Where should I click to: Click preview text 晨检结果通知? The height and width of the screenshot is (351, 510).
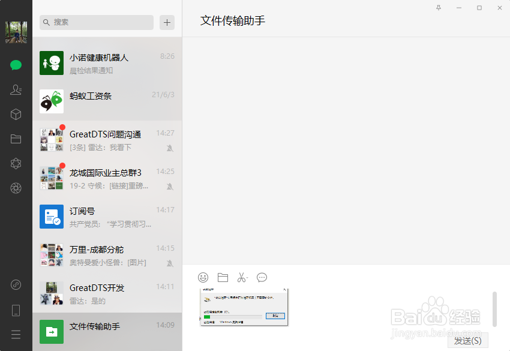click(x=91, y=71)
